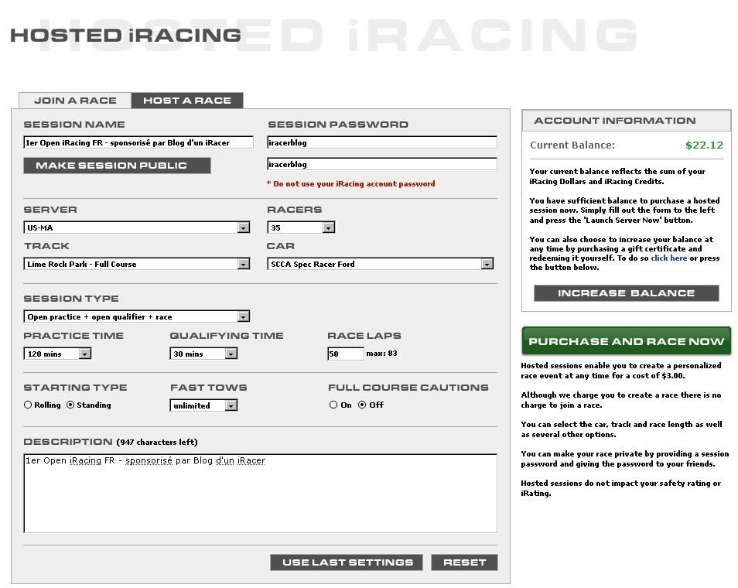Click the Account Information header
738x588 pixels.
[x=627, y=121]
